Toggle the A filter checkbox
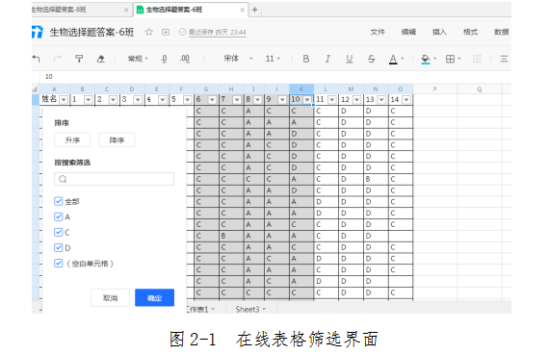The height and width of the screenshot is (355, 549). click(x=59, y=216)
